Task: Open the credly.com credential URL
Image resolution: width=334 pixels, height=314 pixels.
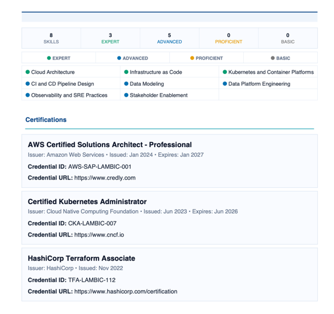Action: coord(105,178)
